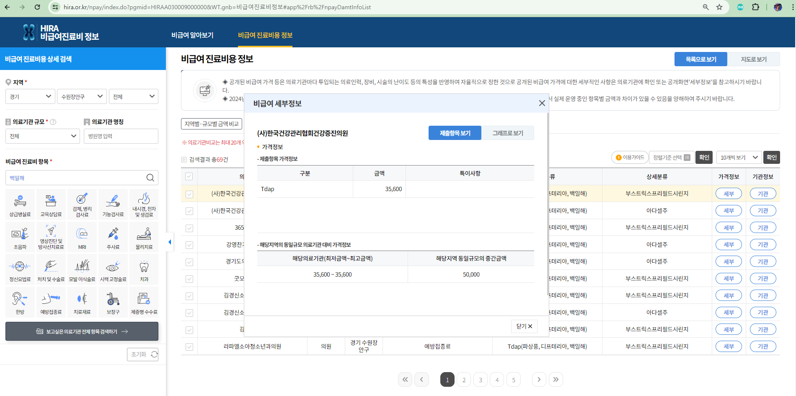
Task: Switch to 비급여 알아보기 menu
Action: coord(192,35)
